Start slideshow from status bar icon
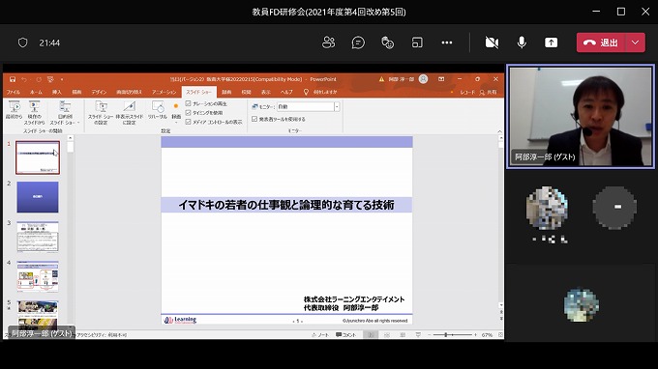This screenshot has height=369, width=658. pyautogui.click(x=418, y=334)
